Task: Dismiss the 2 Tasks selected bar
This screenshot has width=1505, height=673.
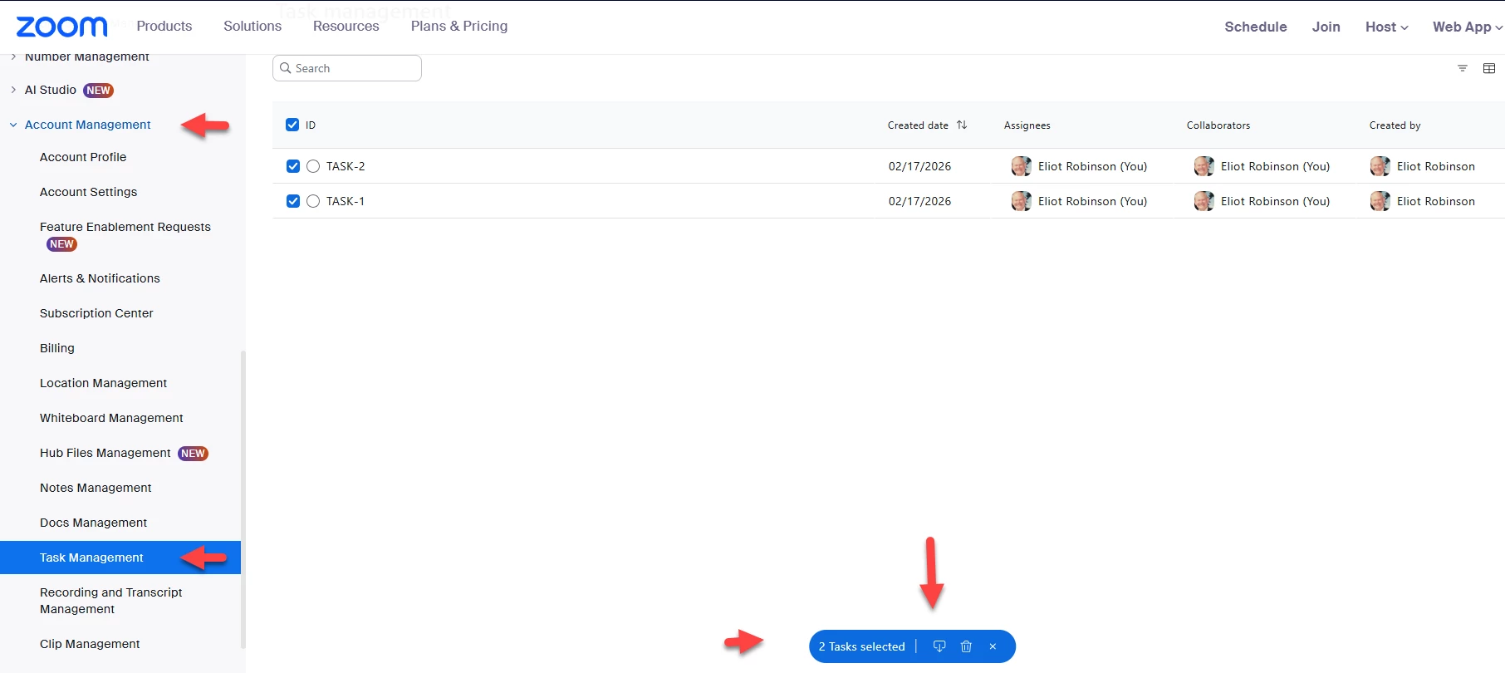Action: coord(993,646)
